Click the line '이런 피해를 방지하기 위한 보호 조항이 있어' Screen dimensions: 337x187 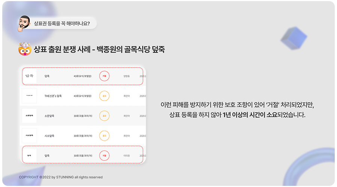pos(213,105)
